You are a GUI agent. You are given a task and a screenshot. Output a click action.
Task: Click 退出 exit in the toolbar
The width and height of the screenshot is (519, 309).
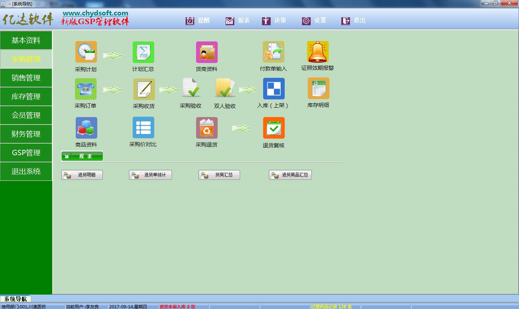coord(353,21)
